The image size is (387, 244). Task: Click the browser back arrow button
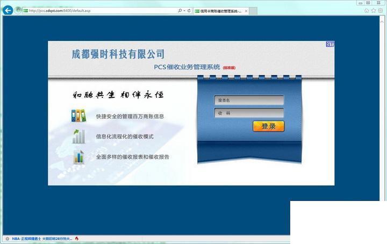pyautogui.click(x=8, y=10)
